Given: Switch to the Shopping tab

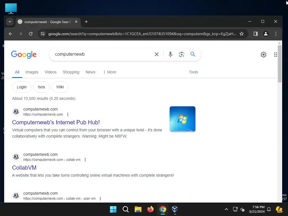Looking at the screenshot, I should pos(71,72).
